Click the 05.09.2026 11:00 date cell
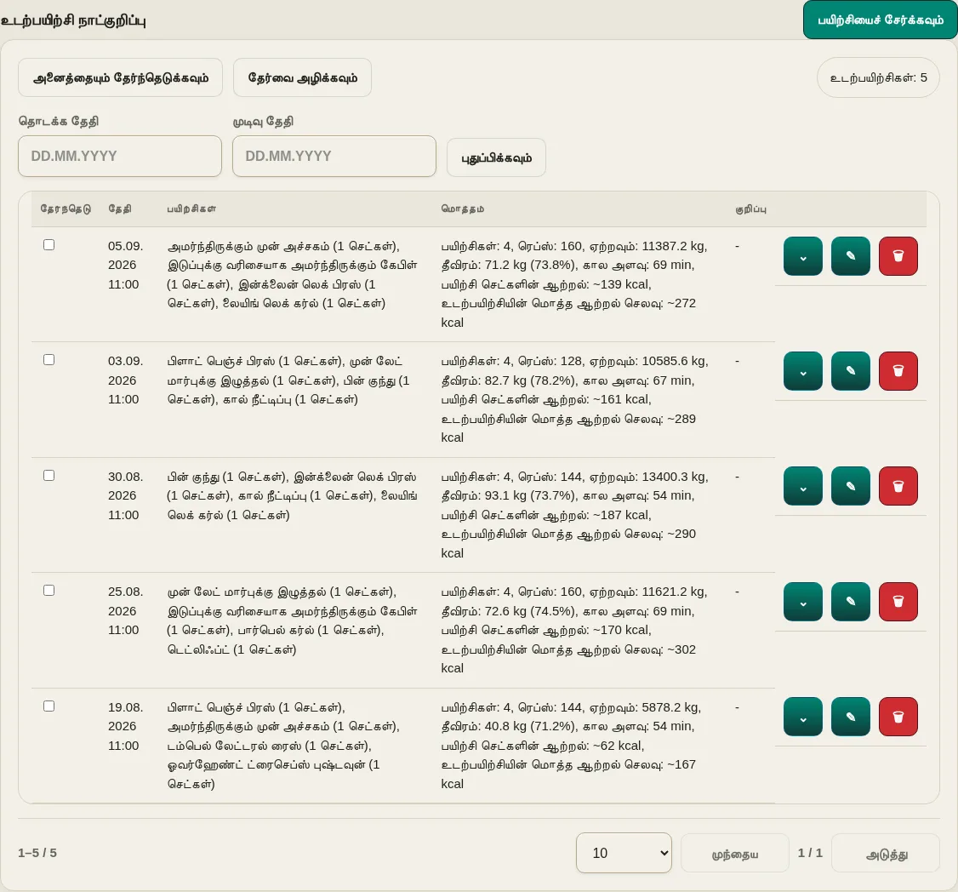958x892 pixels. coord(126,266)
